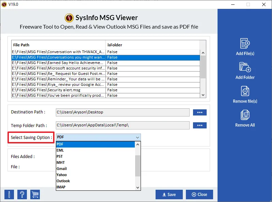The height and width of the screenshot is (202, 272).
Task: Select IMAP in the saving option dropdown
Action: pos(61,187)
